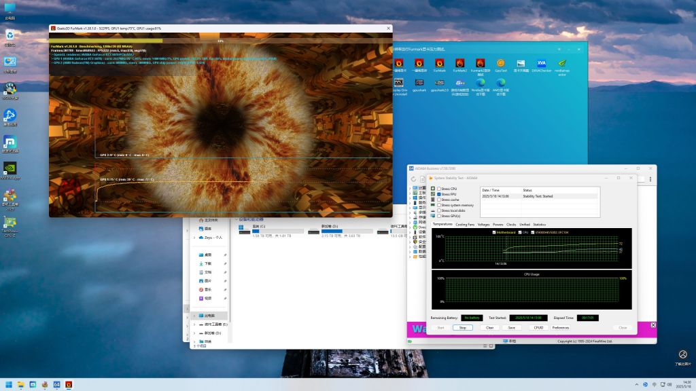
Task: Click the FurMark benchmark progress bar
Action: 220,41
